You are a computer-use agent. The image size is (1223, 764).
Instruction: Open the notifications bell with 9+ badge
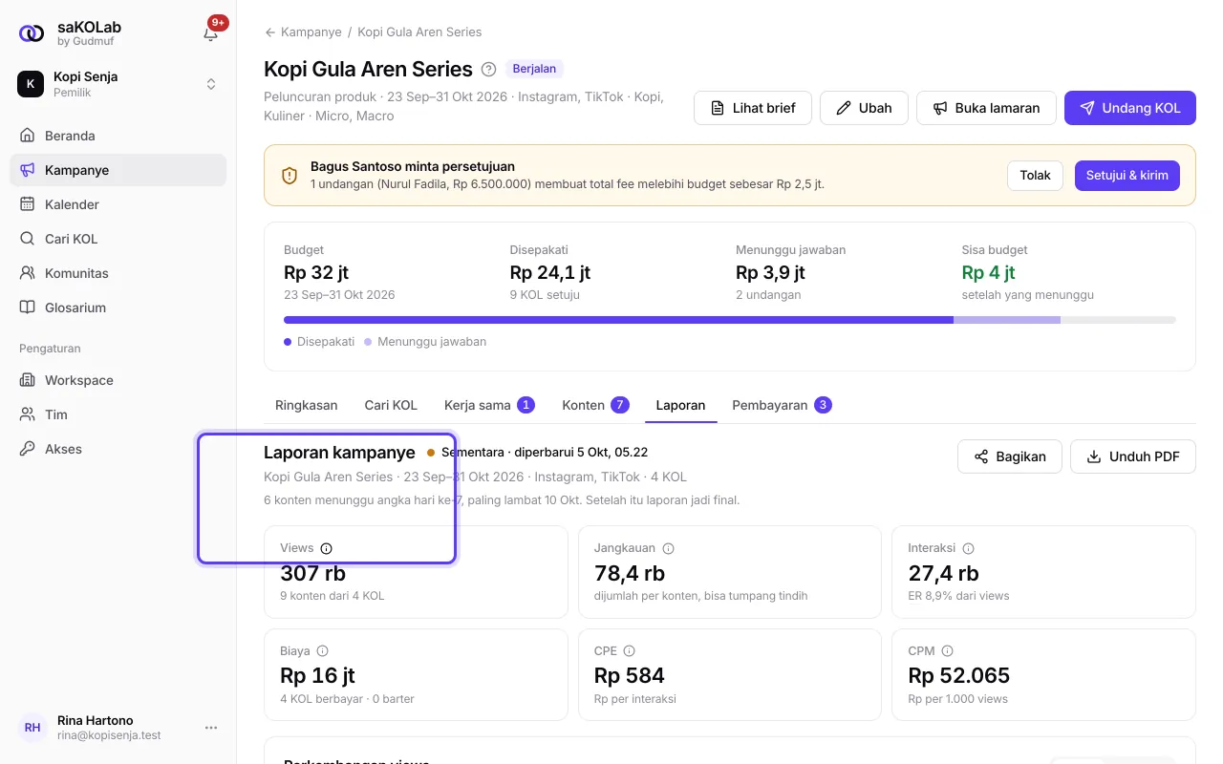[x=211, y=33]
